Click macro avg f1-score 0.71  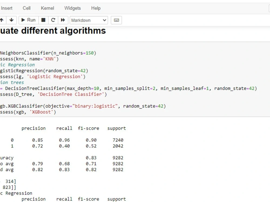pyautogui.click(x=91, y=164)
